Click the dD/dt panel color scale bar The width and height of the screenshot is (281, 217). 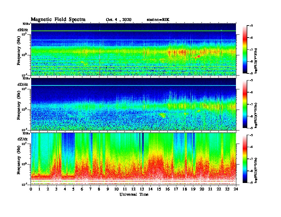pos(244,104)
